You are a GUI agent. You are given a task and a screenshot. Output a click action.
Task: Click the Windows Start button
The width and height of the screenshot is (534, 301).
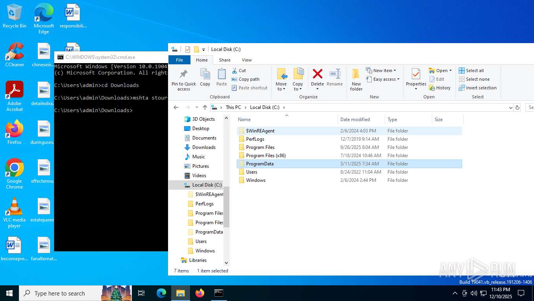click(9, 293)
